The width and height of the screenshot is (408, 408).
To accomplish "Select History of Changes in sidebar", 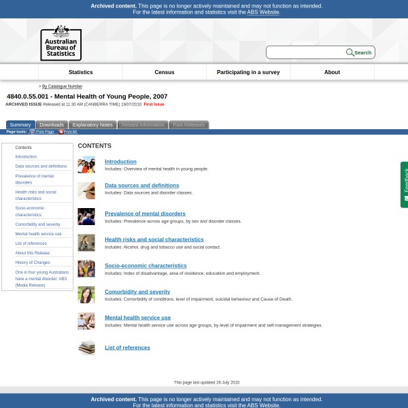I will tap(33, 262).
